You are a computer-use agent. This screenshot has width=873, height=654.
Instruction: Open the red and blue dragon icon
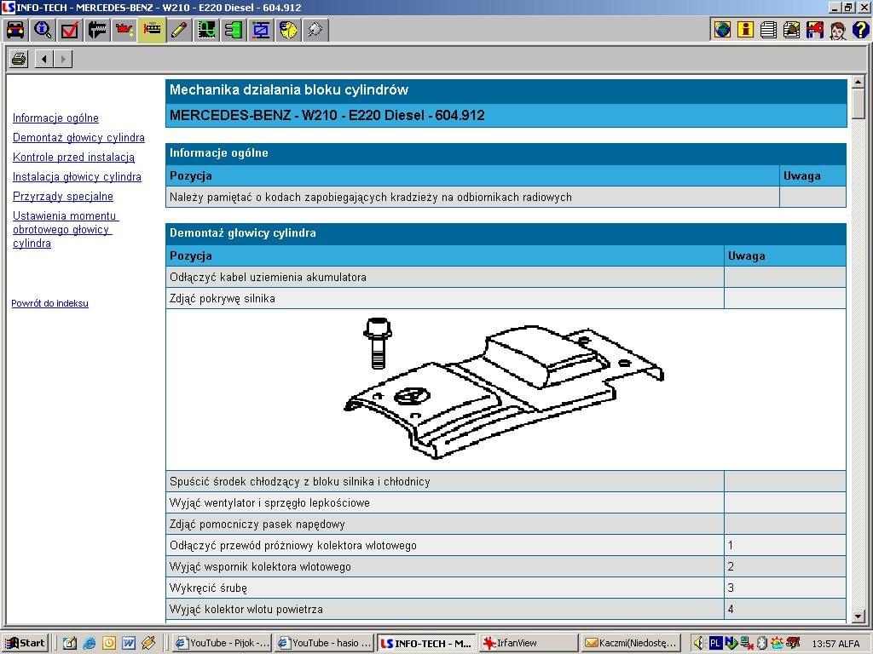pos(814,30)
